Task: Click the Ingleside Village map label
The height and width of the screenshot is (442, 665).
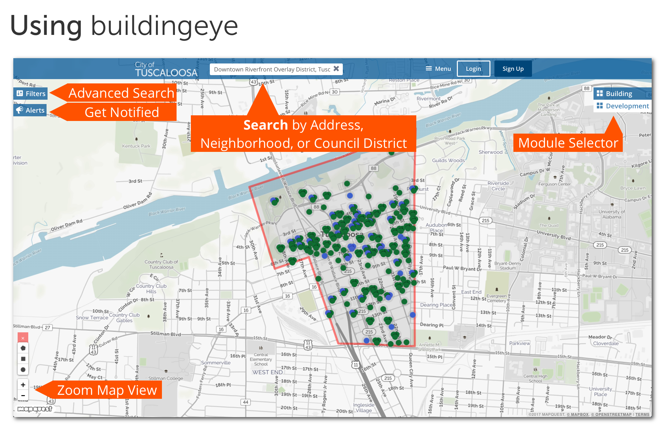Action: point(363,407)
